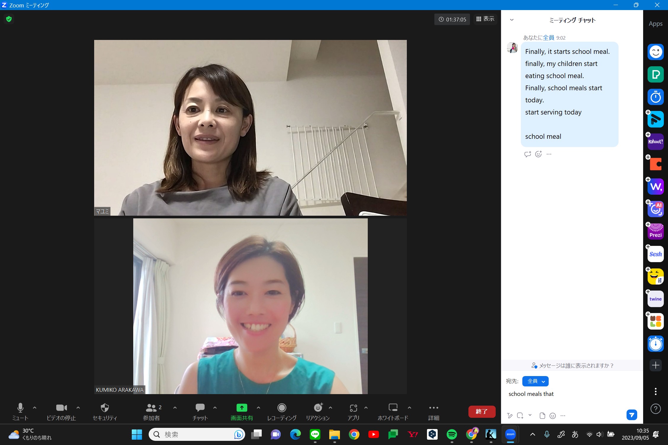Click the screenshot capture icon in chat composer
668x445 pixels.
520,416
